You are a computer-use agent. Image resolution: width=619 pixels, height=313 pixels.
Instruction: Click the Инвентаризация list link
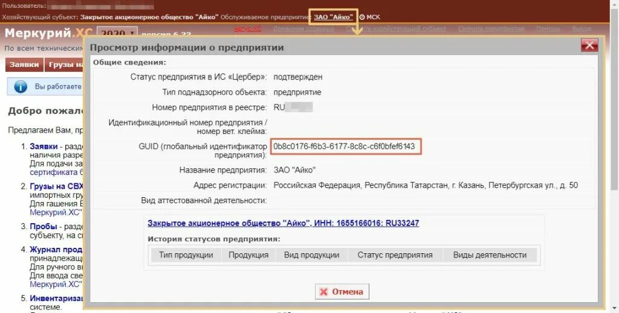click(x=56, y=298)
